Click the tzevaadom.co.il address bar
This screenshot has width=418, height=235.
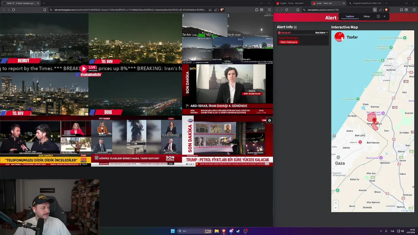[336, 10]
